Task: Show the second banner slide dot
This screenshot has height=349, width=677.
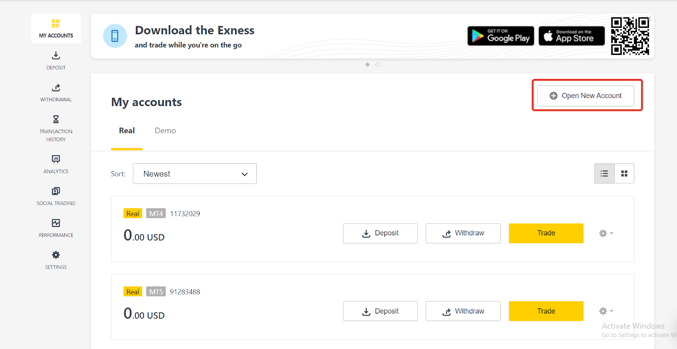Action: (377, 65)
